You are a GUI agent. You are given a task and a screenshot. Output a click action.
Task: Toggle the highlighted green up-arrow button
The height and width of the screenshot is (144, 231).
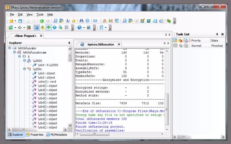coord(49,27)
